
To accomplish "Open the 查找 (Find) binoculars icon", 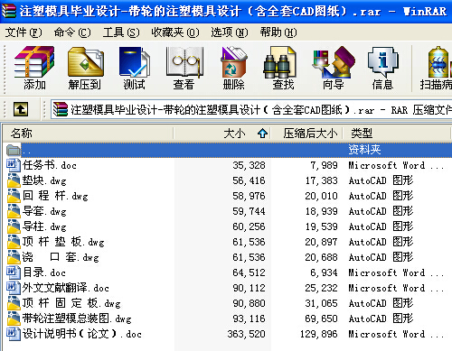I will click(x=279, y=62).
